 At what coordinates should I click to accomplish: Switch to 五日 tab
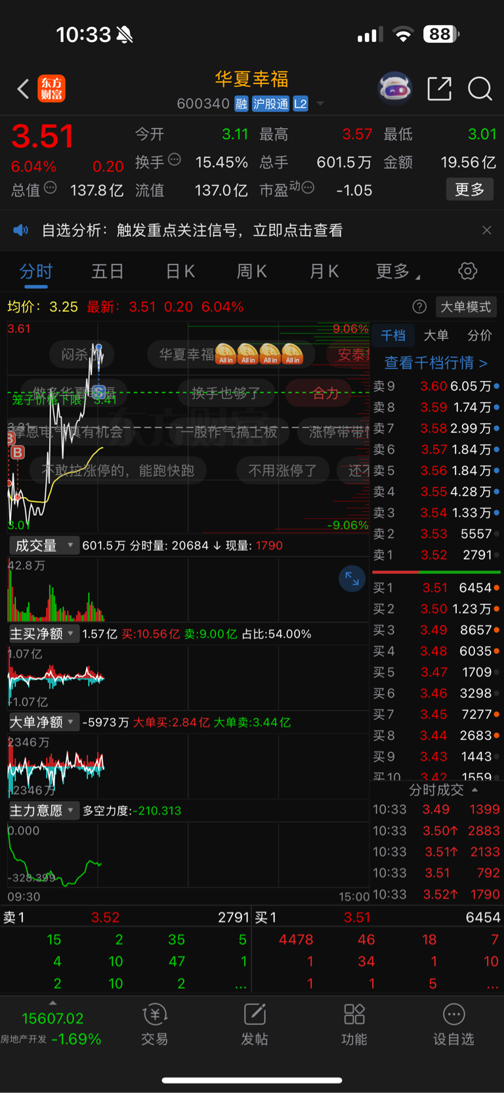[108, 271]
